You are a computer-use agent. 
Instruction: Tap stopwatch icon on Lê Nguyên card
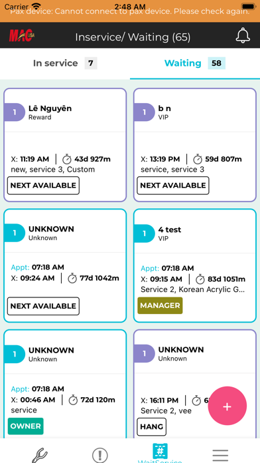pyautogui.click(x=67, y=159)
